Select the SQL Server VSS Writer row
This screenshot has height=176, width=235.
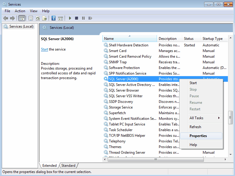coord(141,96)
